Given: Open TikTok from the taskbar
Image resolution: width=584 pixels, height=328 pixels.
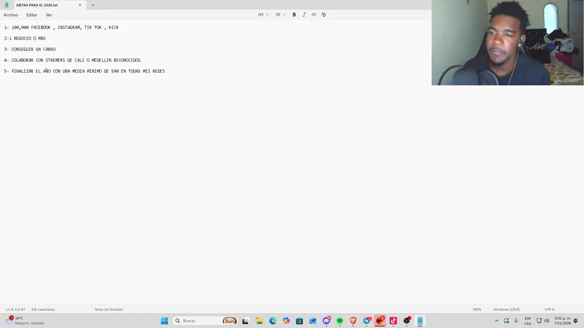Looking at the screenshot, I should 393,321.
